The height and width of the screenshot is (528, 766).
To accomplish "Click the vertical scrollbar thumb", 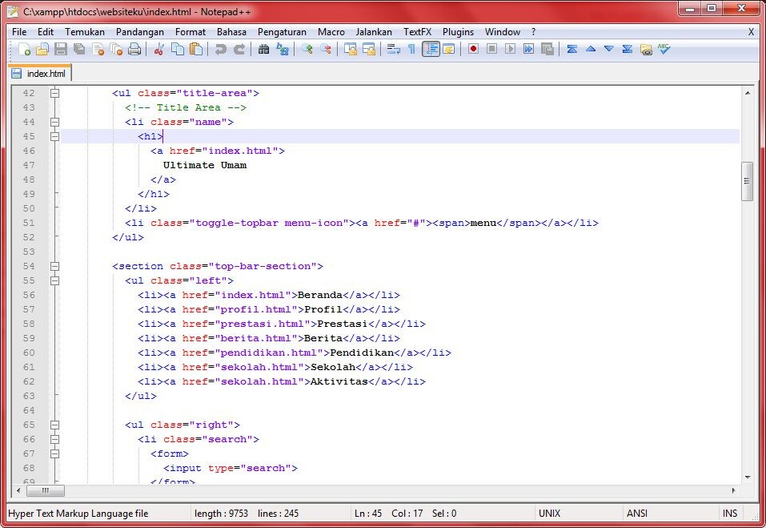I will 747,181.
